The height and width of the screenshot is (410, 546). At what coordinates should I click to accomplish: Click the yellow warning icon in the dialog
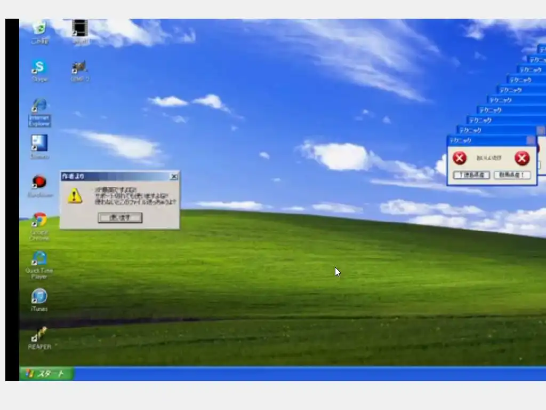click(x=75, y=196)
